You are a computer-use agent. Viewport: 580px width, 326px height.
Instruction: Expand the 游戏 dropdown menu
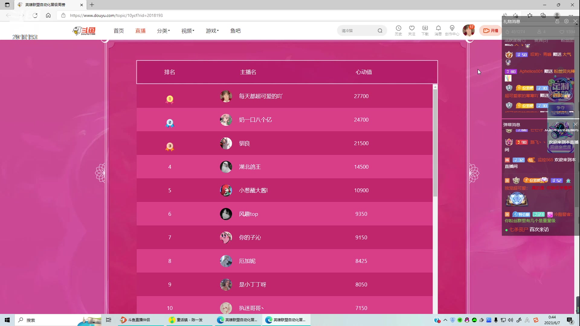click(212, 31)
